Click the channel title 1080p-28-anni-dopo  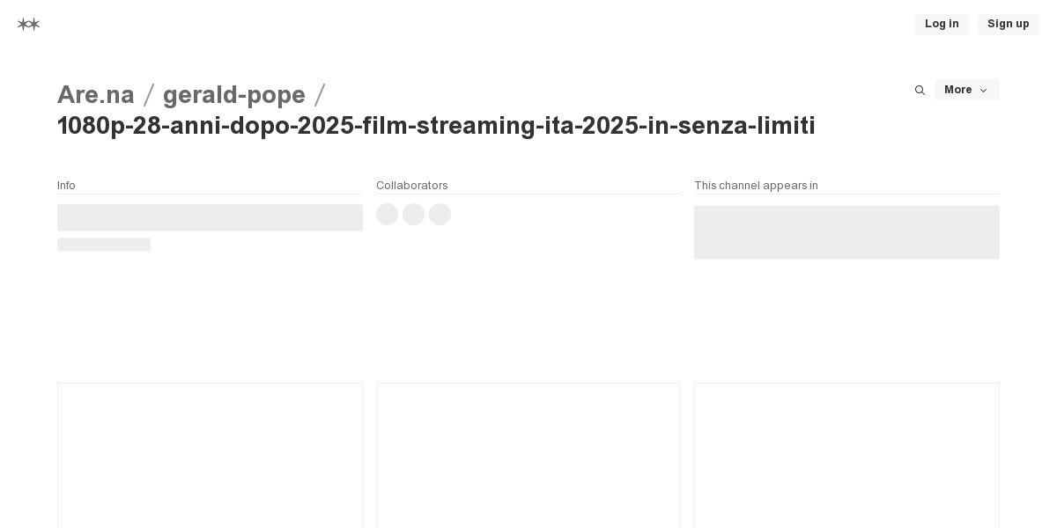tap(436, 126)
